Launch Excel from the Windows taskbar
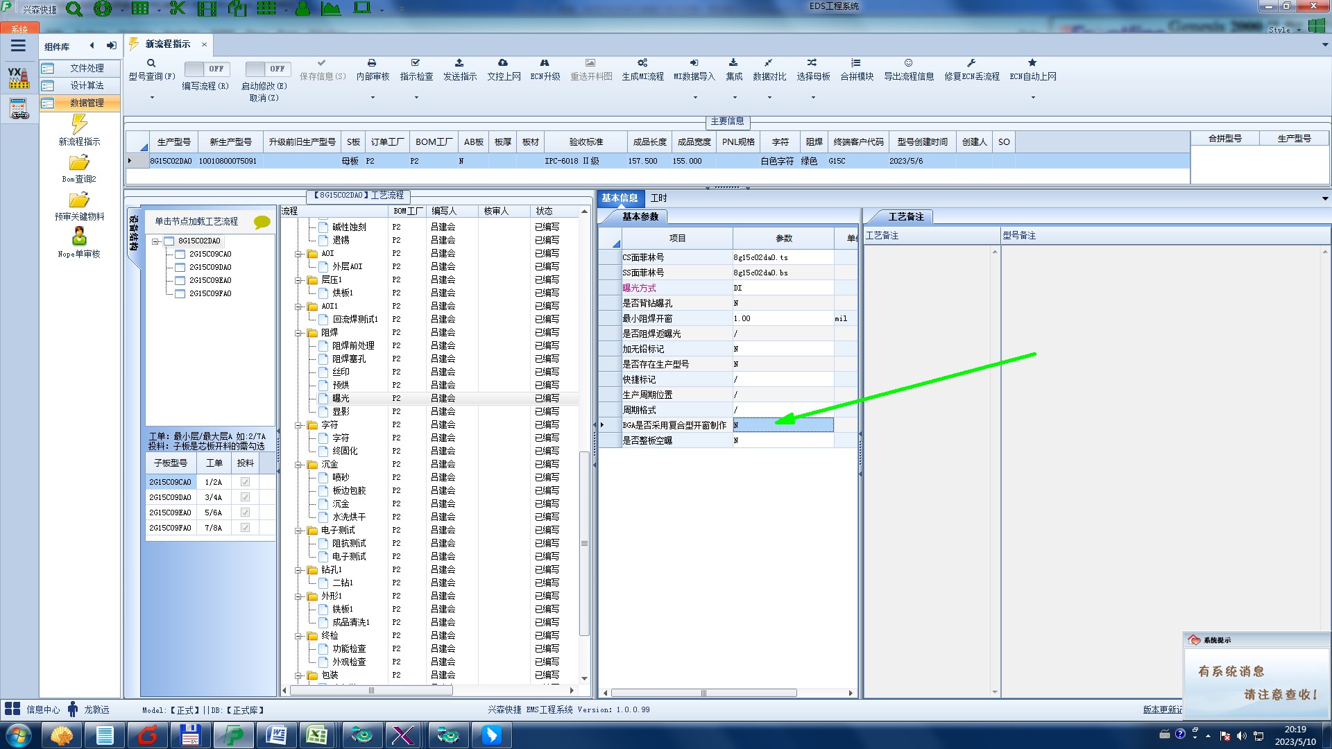Image resolution: width=1332 pixels, height=749 pixels. (x=317, y=735)
